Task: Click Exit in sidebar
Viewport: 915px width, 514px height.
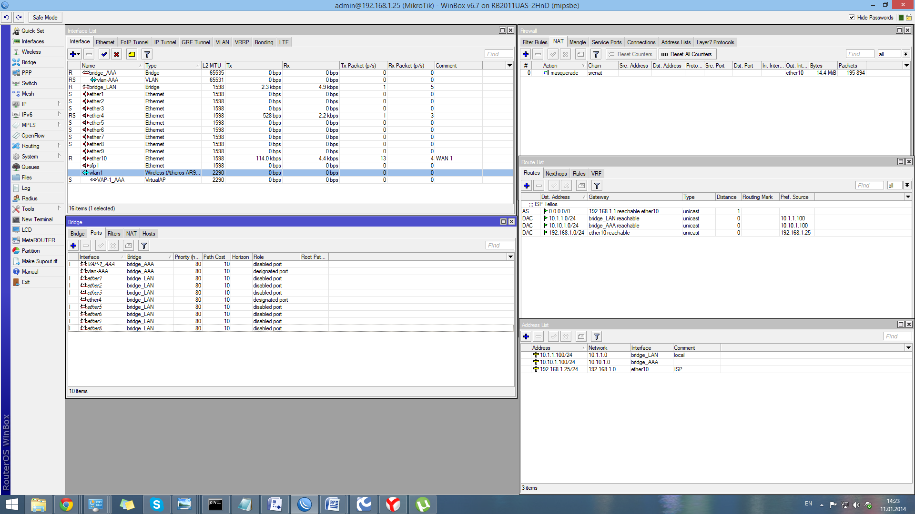Action: [x=25, y=282]
